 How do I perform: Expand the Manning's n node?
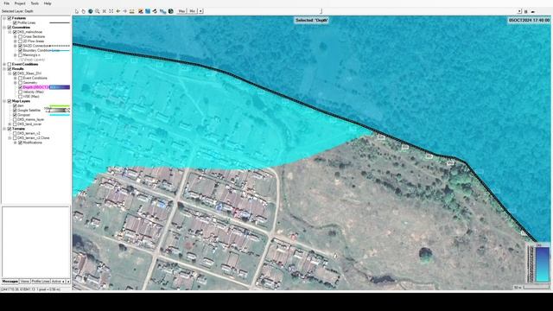click(16, 55)
